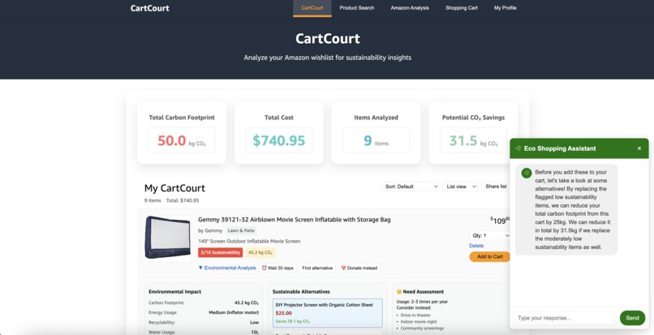Click the 3/10 Sustainability badge
The height and width of the screenshot is (335, 654).
coord(220,252)
